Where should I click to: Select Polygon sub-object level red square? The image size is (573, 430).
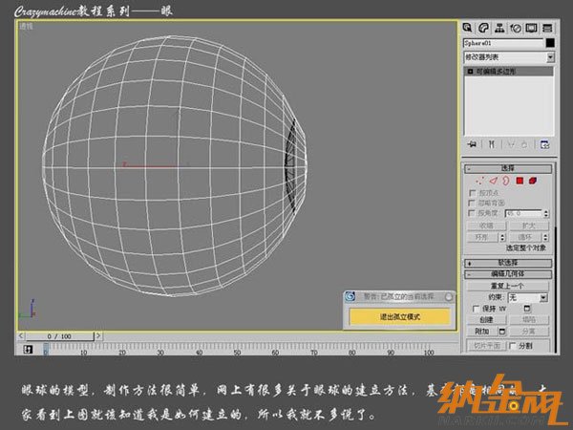(520, 180)
